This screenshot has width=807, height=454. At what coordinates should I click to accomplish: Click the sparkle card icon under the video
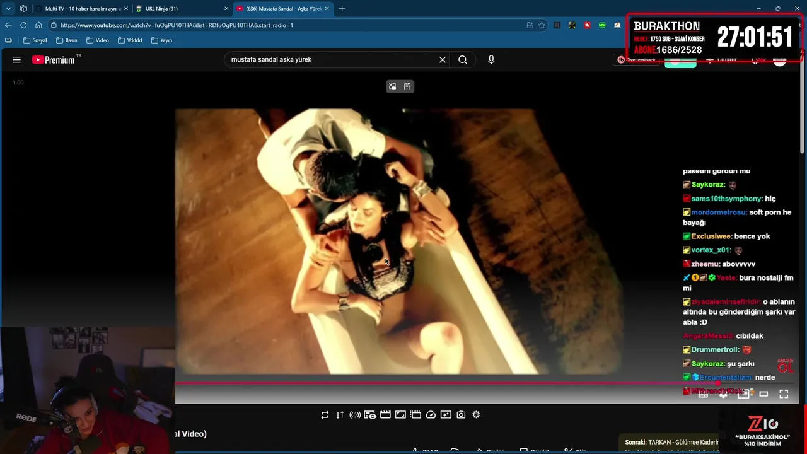point(446,415)
